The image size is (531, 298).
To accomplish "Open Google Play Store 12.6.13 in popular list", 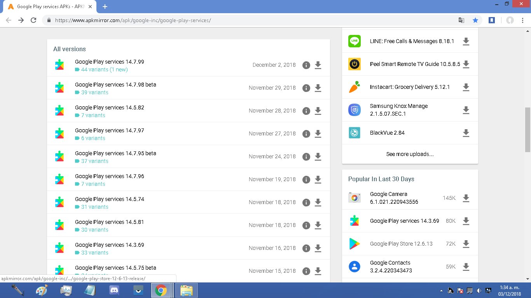I will (401, 244).
